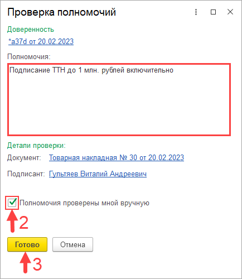Select the green Доверенность section heading
Image resolution: width=242 pixels, height=279 pixels.
point(31,30)
